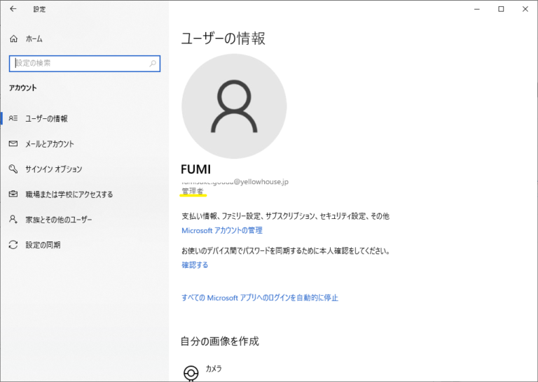The image size is (538, 382).
Task: Click the back arrow in title bar
Action: pos(13,9)
